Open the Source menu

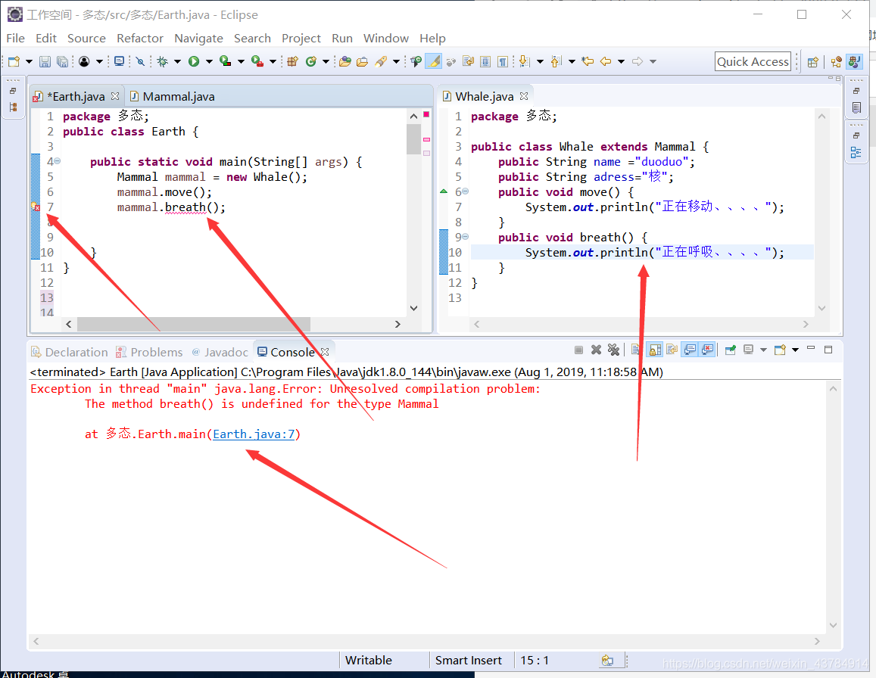(x=86, y=38)
